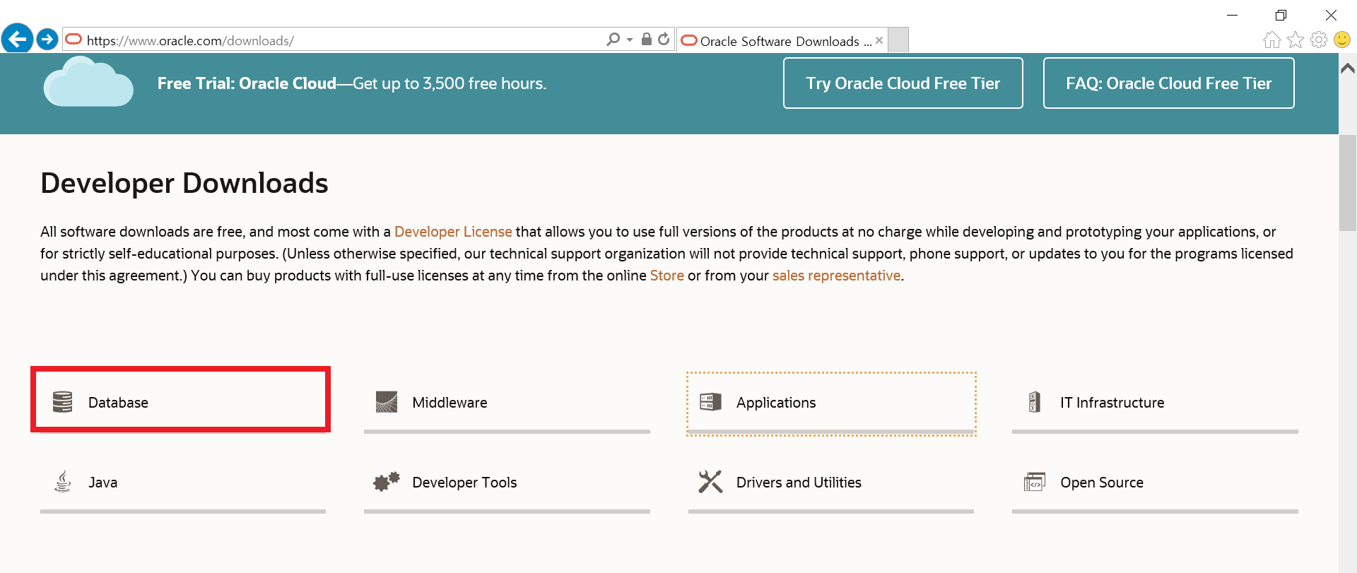Image resolution: width=1357 pixels, height=573 pixels.
Task: Click the Java coffee cup icon
Action: [x=63, y=482]
